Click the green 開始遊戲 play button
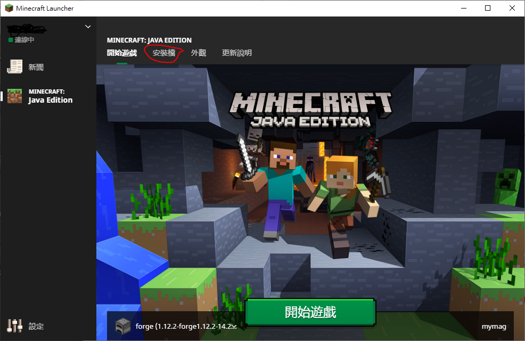This screenshot has width=525, height=341. [310, 312]
